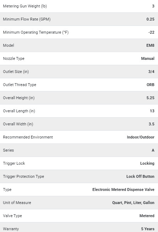
Task: Click the Nozzle Type value Manual
Action: pyautogui.click(x=148, y=58)
